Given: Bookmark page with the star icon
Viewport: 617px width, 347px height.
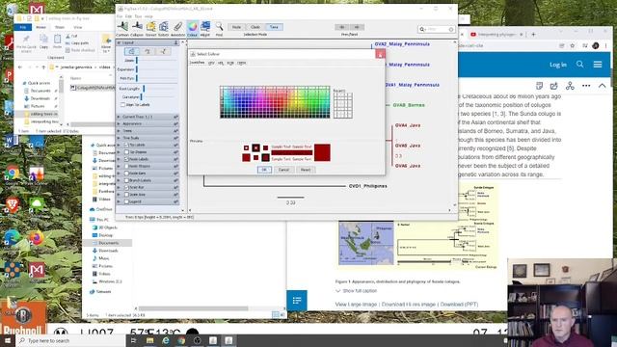Looking at the screenshot, I should pyautogui.click(x=572, y=45).
